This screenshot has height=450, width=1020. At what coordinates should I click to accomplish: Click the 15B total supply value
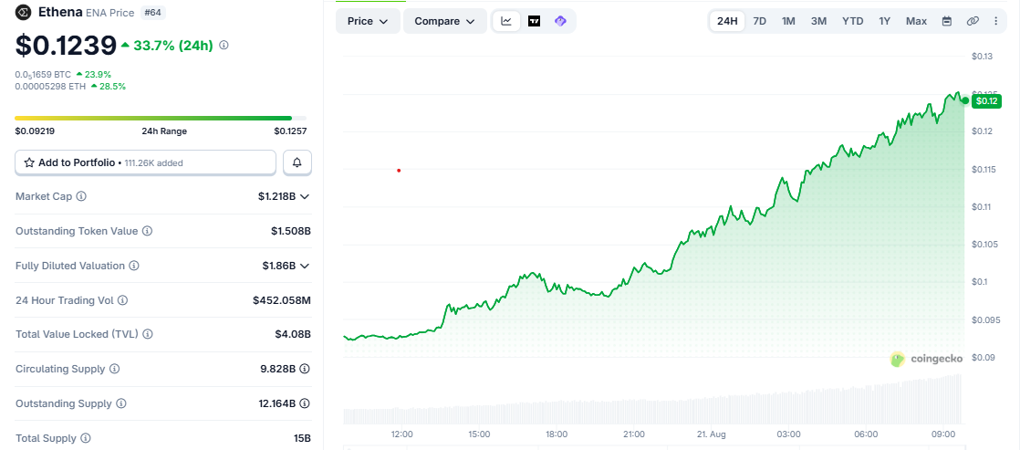(x=303, y=438)
